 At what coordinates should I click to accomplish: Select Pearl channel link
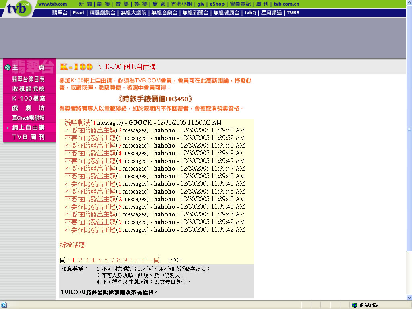(78, 13)
